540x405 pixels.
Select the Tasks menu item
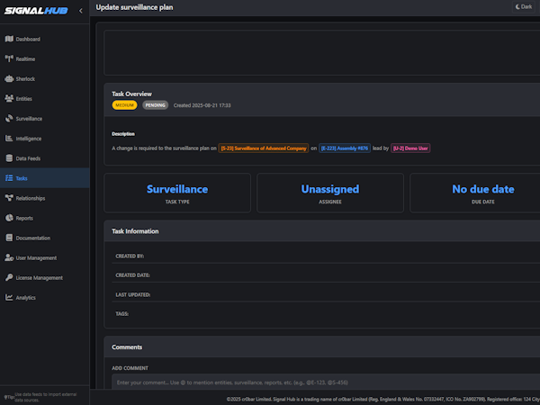(45, 178)
